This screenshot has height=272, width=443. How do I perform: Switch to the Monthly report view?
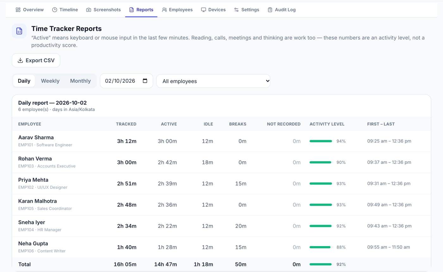[x=80, y=81]
